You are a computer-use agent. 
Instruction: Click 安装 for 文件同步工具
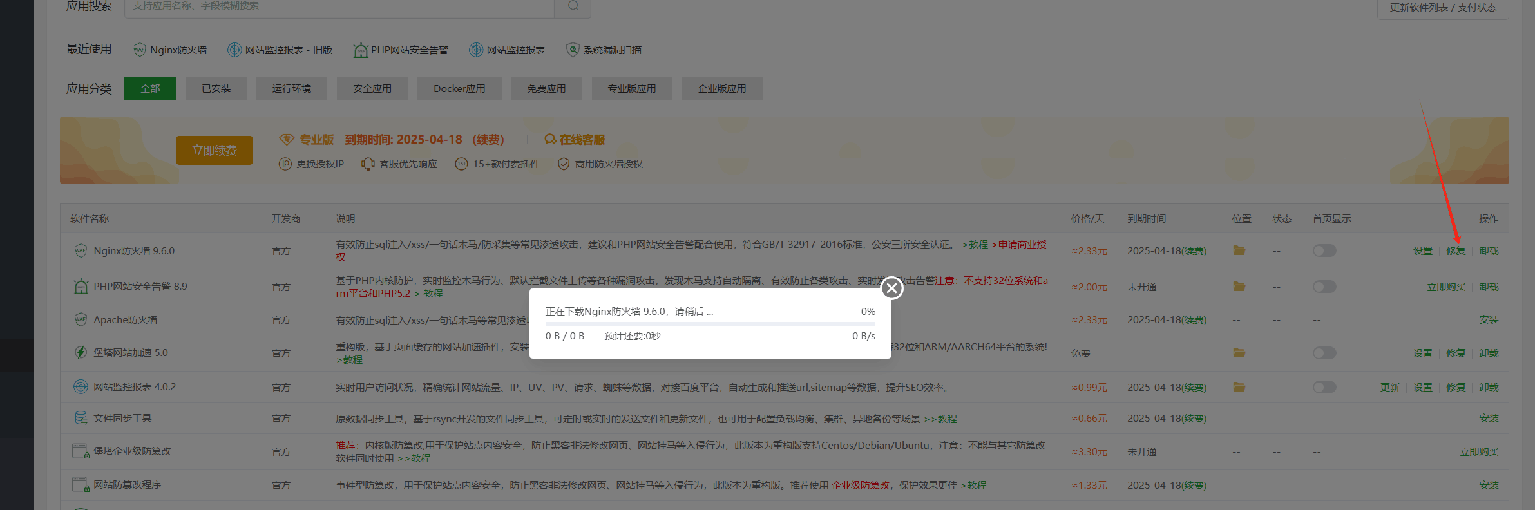point(1489,418)
